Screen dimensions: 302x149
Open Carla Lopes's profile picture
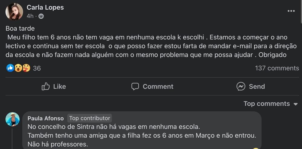coord(14,12)
